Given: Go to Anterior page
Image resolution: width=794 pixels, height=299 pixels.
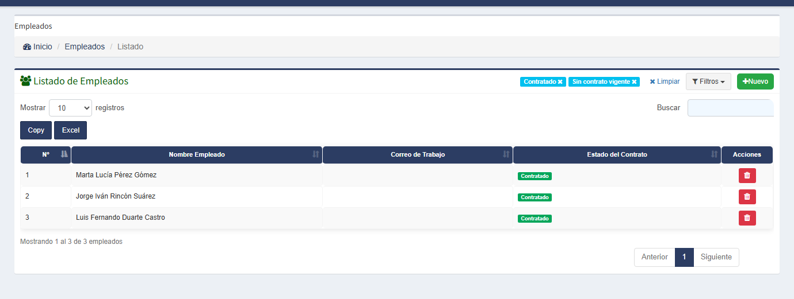Looking at the screenshot, I should coord(655,257).
